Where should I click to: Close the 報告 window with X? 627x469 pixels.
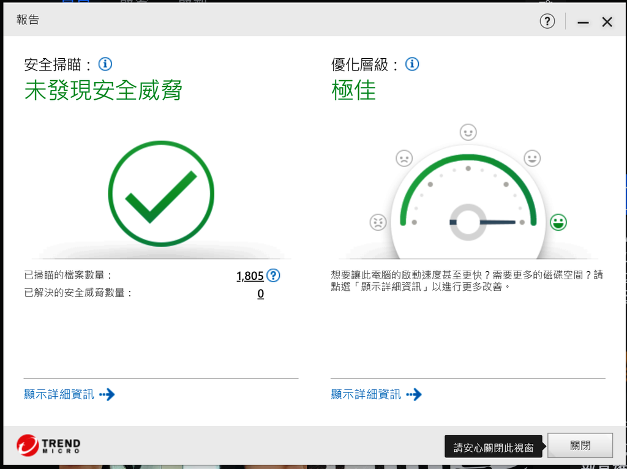coord(607,22)
